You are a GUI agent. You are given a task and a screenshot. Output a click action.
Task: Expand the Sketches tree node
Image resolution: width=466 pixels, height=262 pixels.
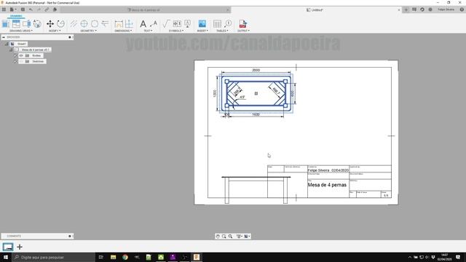(15, 61)
